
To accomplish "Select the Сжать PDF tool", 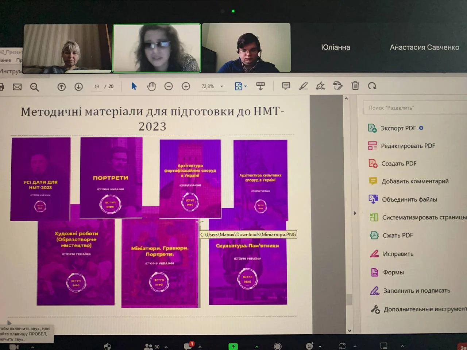I will tap(391, 236).
